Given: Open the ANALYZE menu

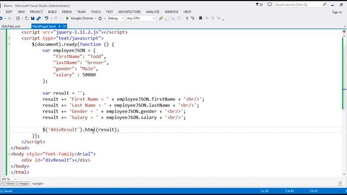Looking at the screenshot, I should (152, 12).
